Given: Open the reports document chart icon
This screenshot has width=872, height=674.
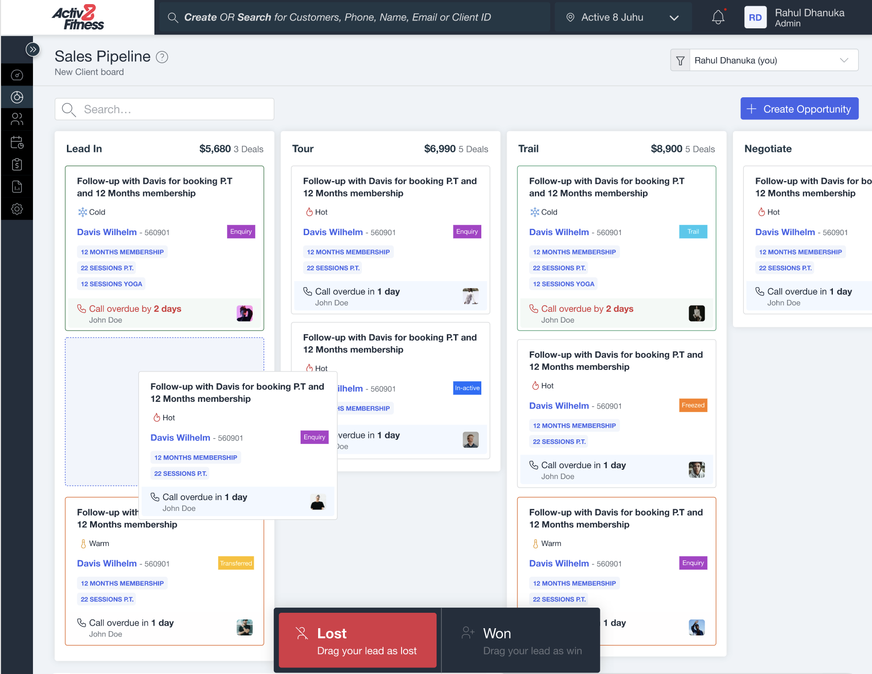Looking at the screenshot, I should 17,187.
